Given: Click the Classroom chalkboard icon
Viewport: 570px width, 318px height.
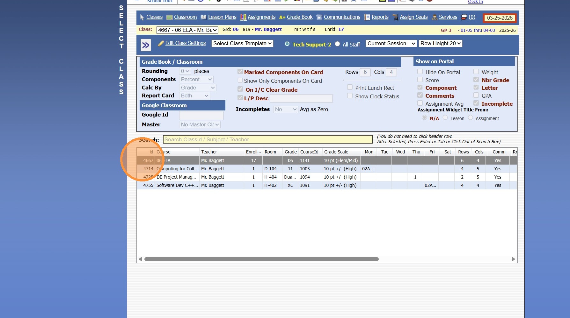Looking at the screenshot, I should 170,18.
